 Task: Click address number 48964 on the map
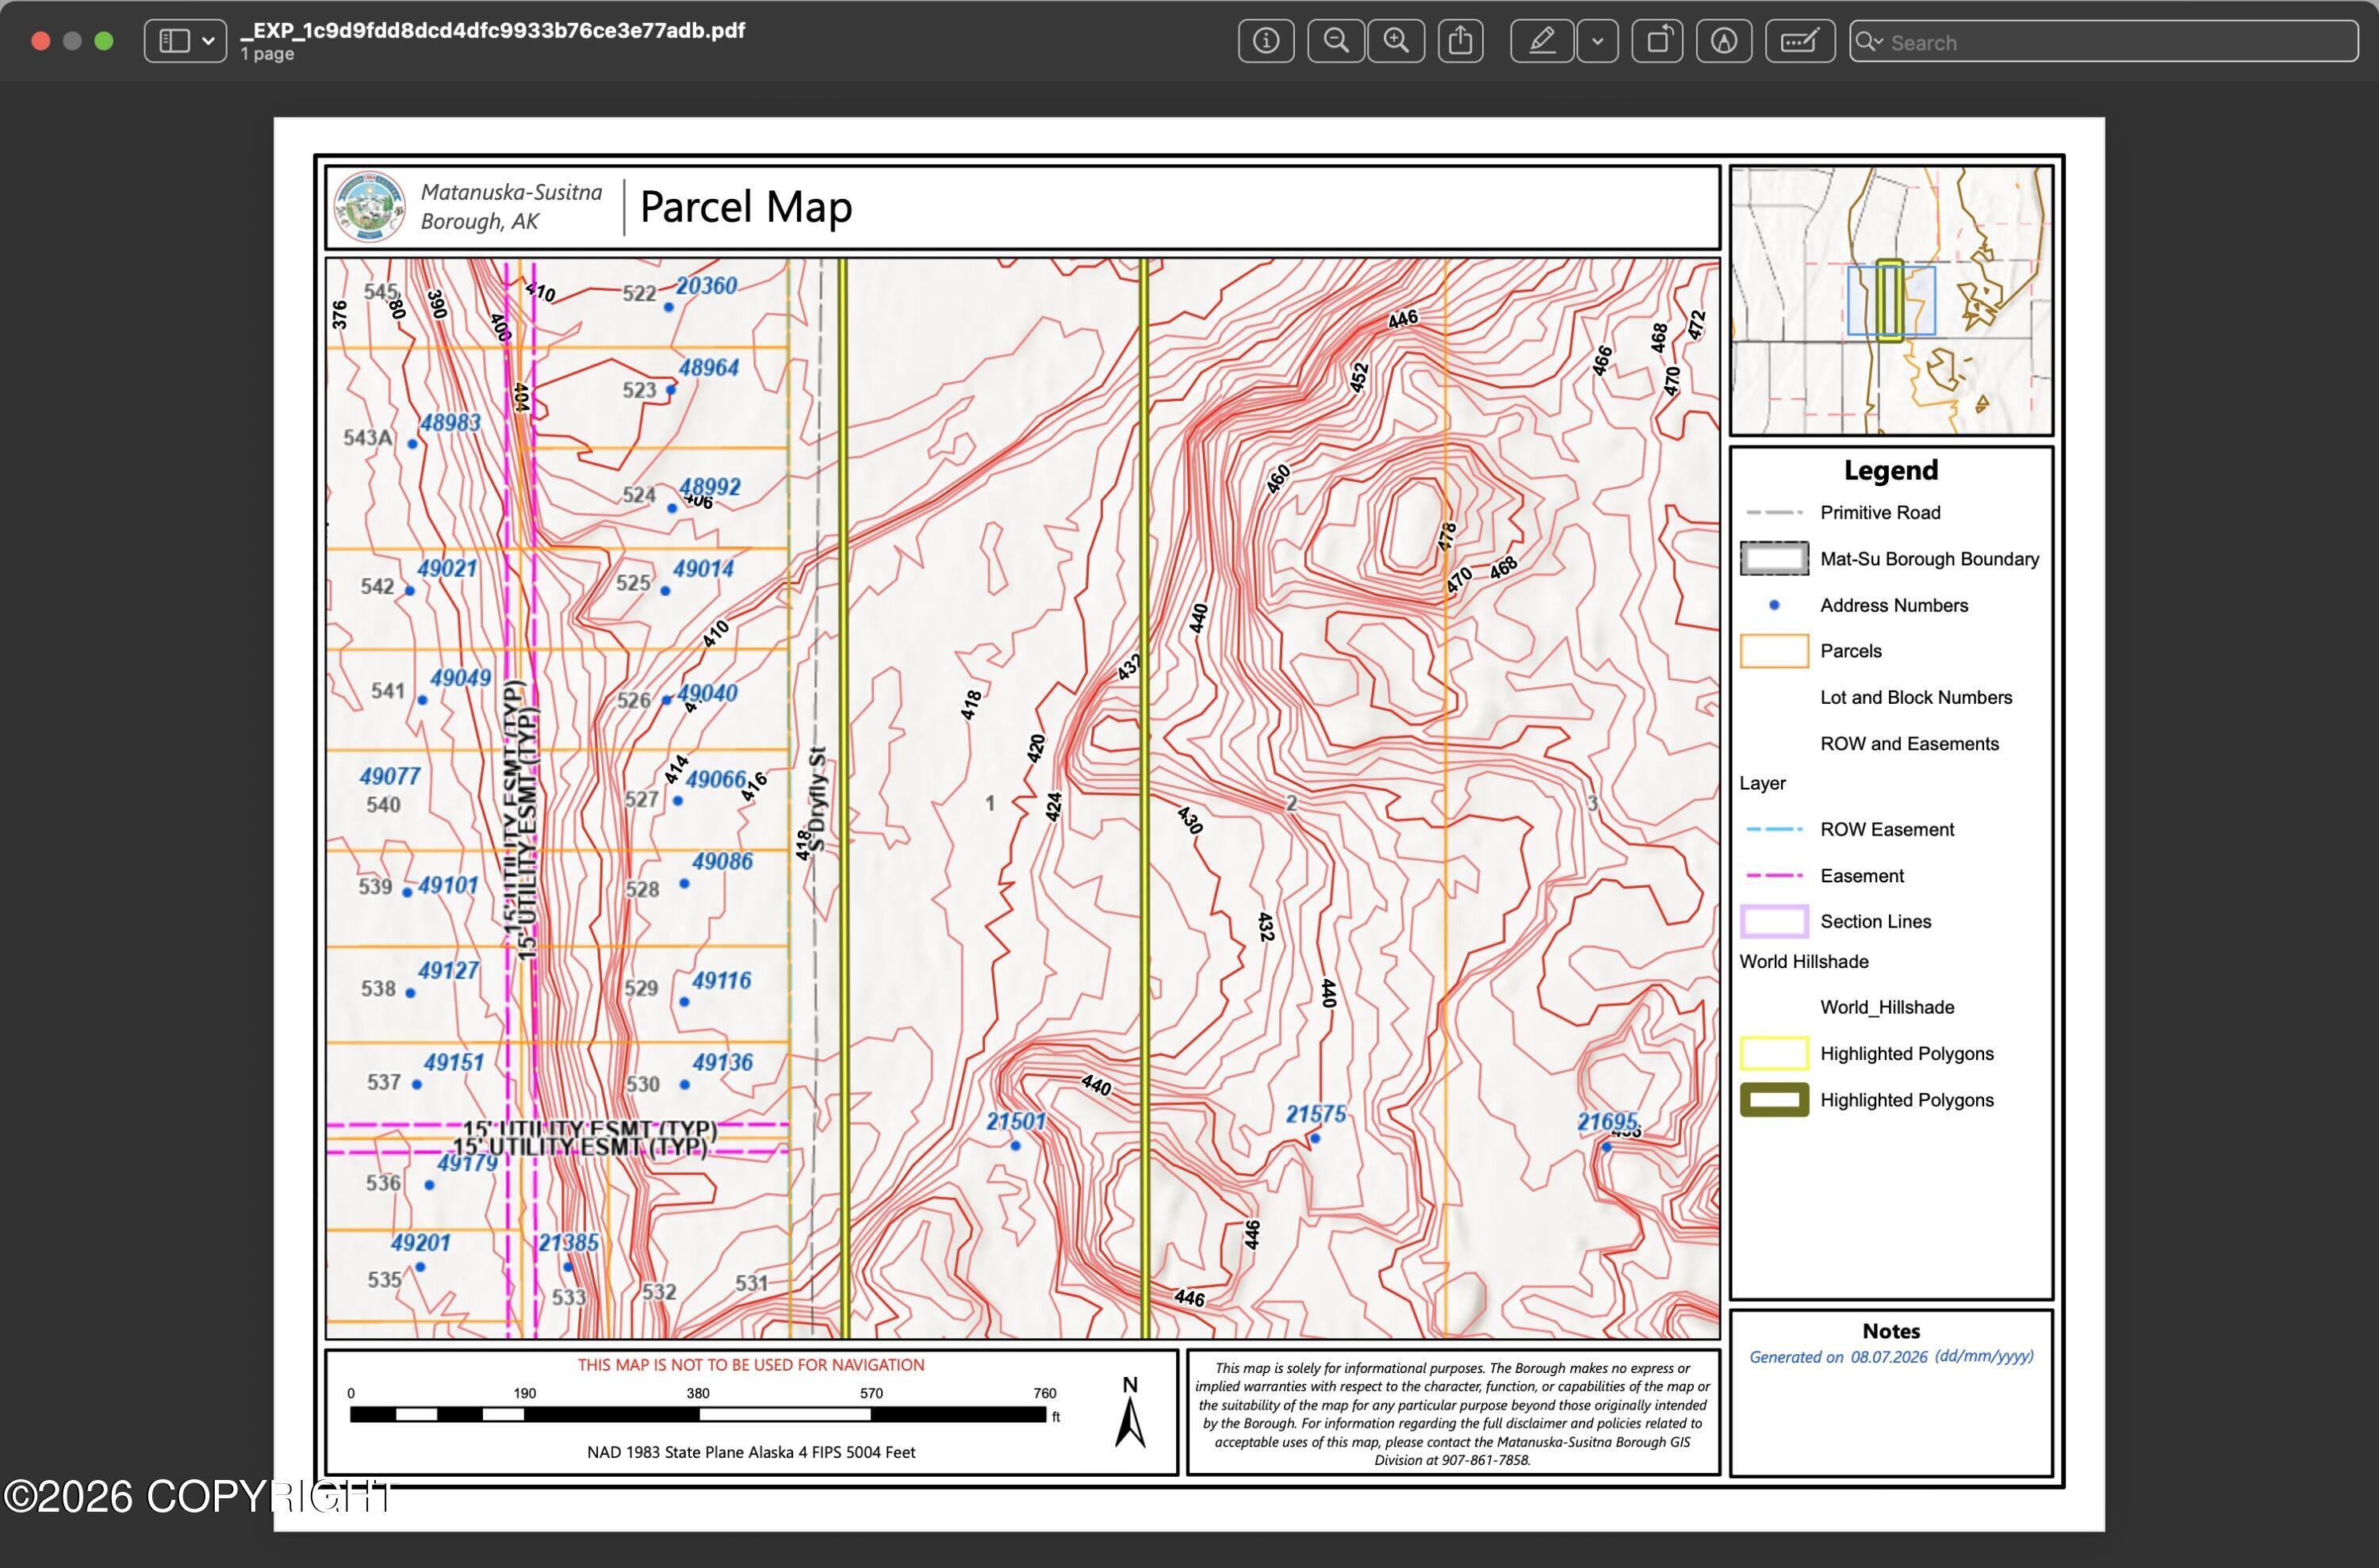708,368
